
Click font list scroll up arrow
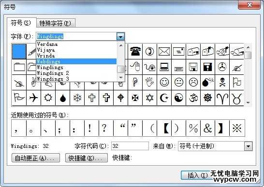pos(121,45)
